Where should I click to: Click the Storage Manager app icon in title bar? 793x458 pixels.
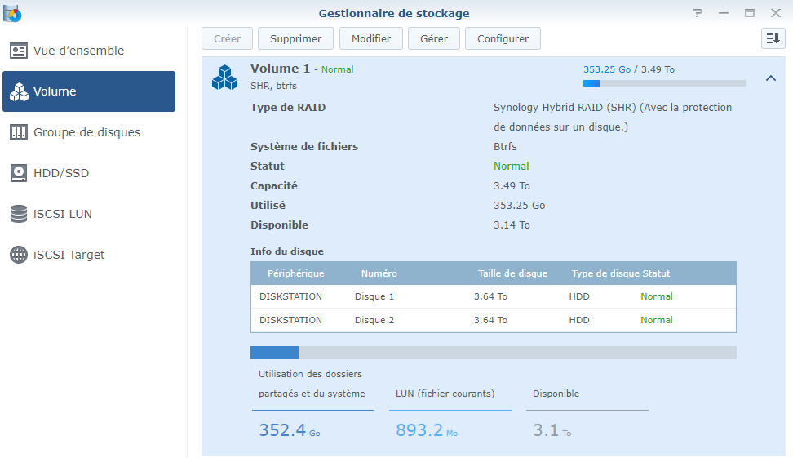[12, 13]
